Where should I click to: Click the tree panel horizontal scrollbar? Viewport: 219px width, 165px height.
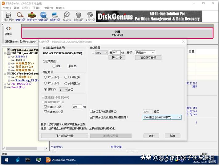[x=21, y=148]
